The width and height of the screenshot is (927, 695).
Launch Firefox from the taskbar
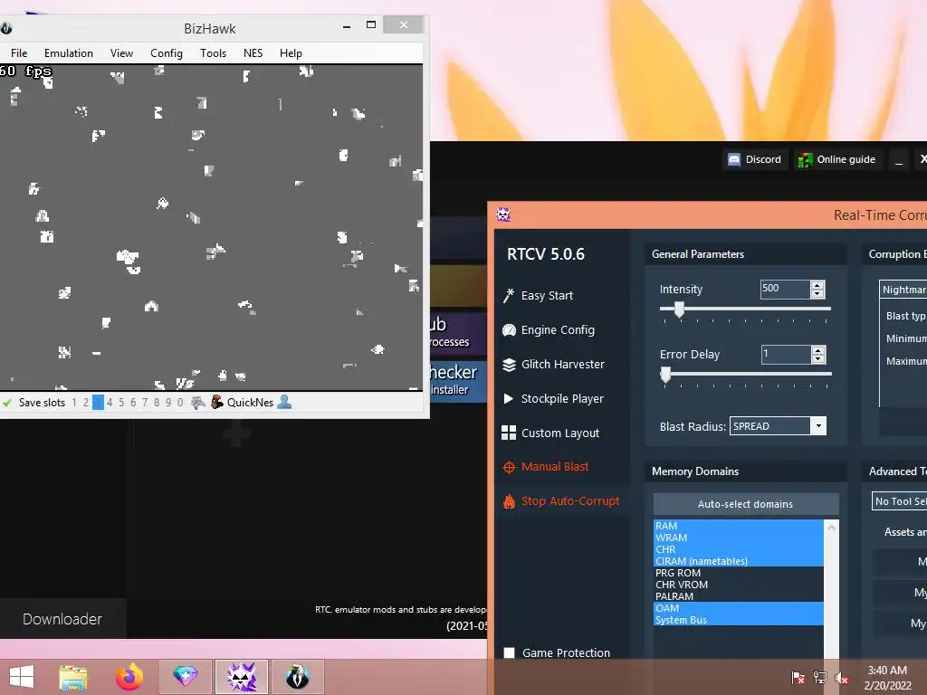click(129, 677)
